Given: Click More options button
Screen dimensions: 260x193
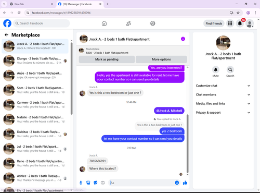Looking at the screenshot, I should click(161, 59).
